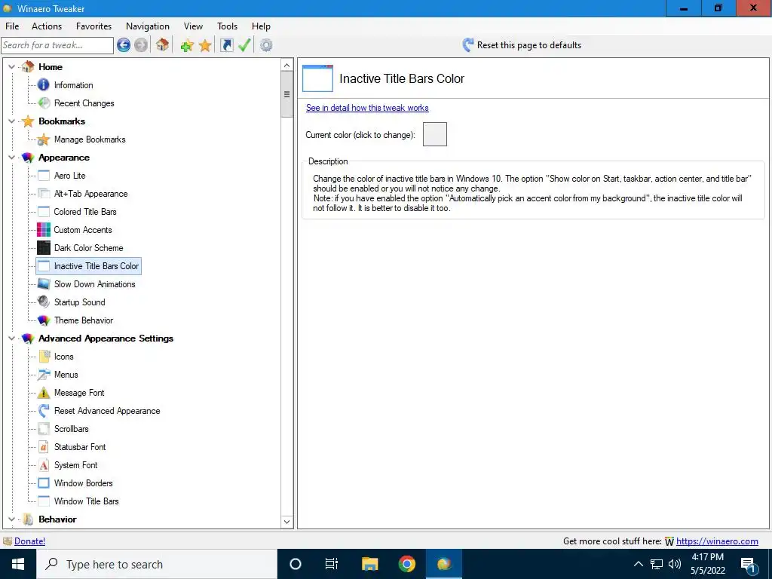
Task: Open the Windows Start menu
Action: click(x=18, y=564)
